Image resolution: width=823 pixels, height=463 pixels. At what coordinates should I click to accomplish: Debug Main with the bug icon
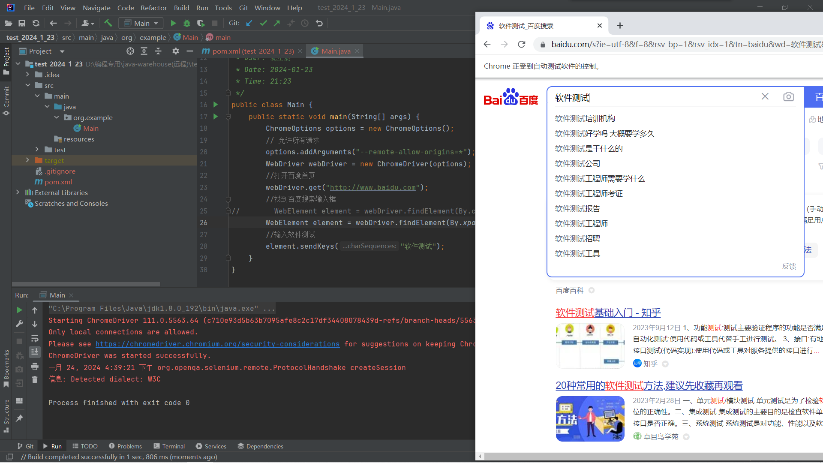(187, 23)
